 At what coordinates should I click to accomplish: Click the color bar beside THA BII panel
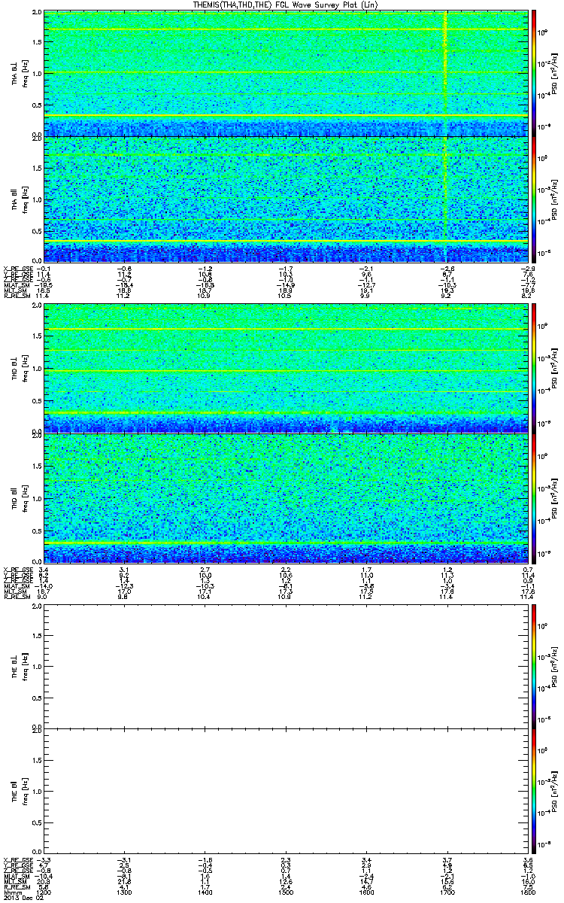point(533,199)
